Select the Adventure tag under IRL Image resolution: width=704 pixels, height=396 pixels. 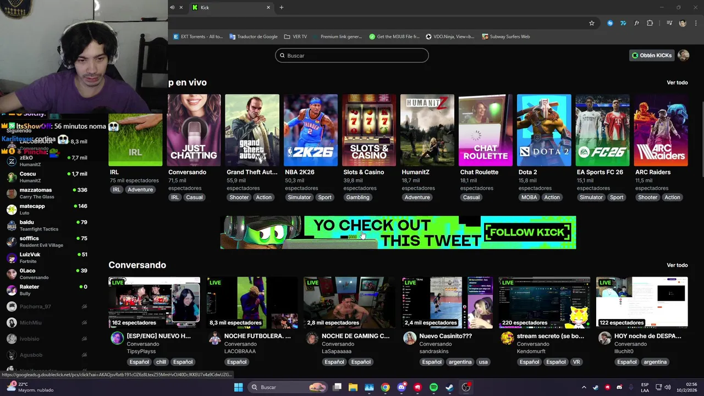[140, 190]
